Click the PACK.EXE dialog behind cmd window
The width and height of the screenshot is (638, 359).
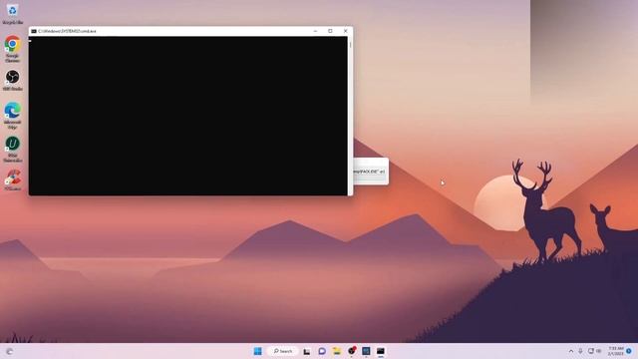coord(371,172)
